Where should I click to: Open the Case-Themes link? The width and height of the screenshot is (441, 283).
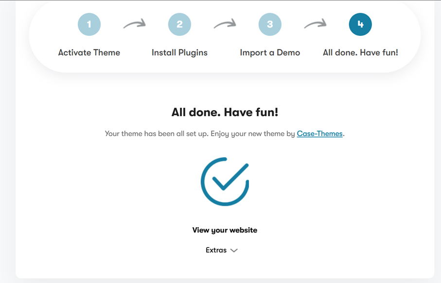point(319,133)
